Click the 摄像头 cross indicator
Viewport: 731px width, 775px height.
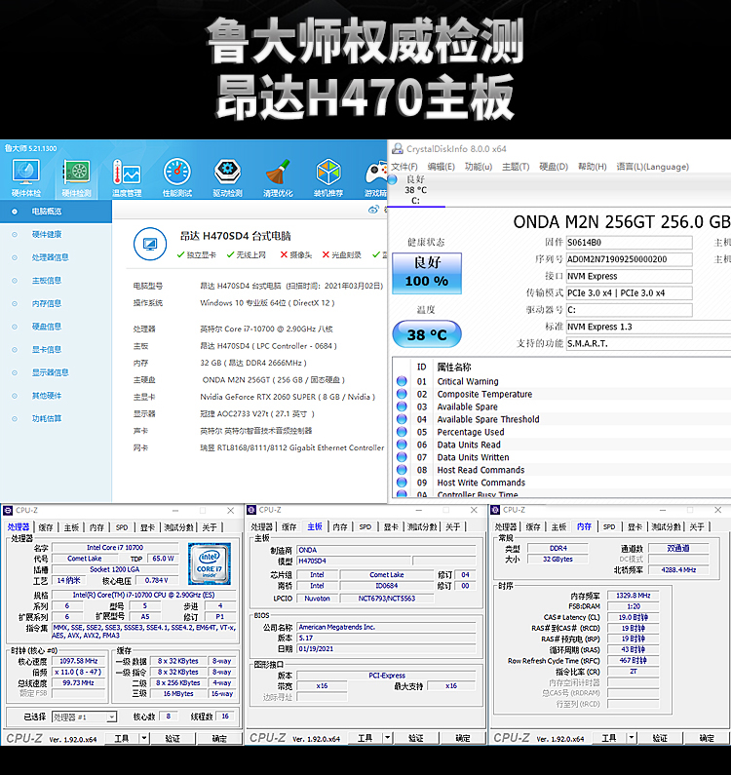[x=296, y=255]
